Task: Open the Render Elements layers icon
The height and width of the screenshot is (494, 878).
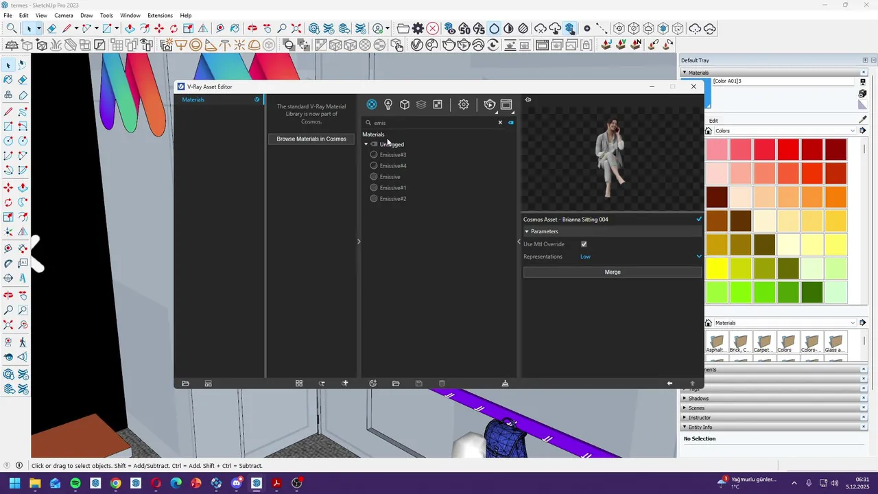Action: tap(421, 104)
